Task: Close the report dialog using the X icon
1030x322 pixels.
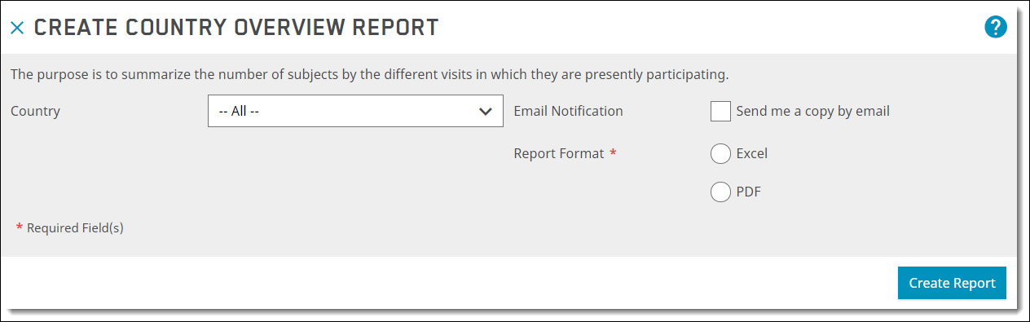Action: click(x=17, y=28)
